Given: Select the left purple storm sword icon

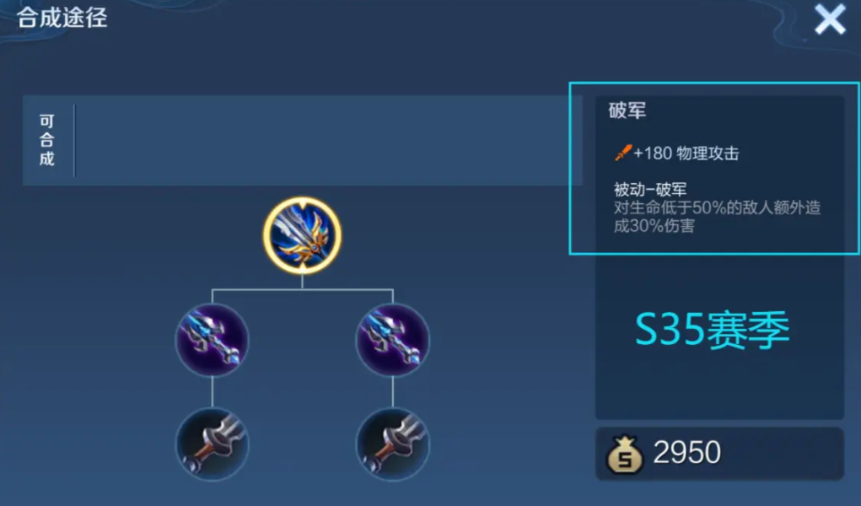Looking at the screenshot, I should coord(212,340).
